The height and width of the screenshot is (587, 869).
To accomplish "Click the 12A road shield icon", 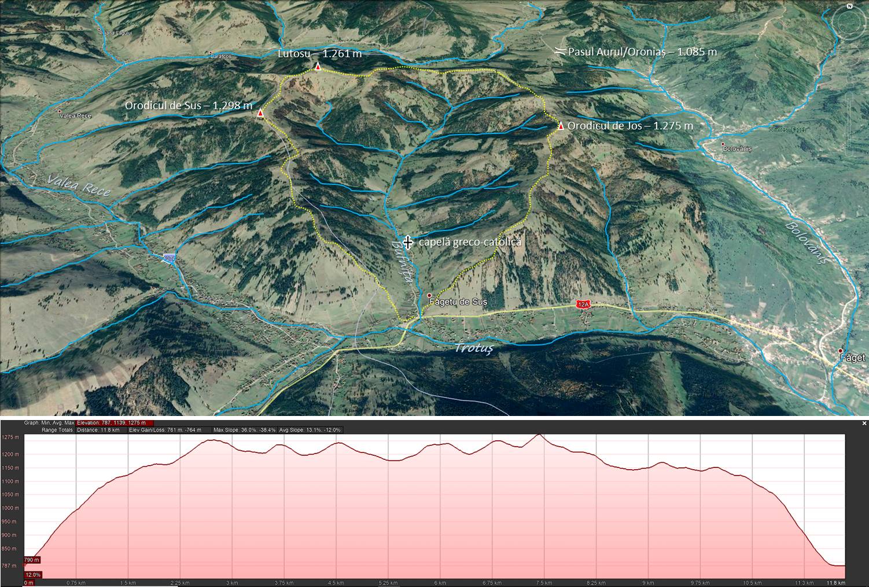I will [584, 304].
